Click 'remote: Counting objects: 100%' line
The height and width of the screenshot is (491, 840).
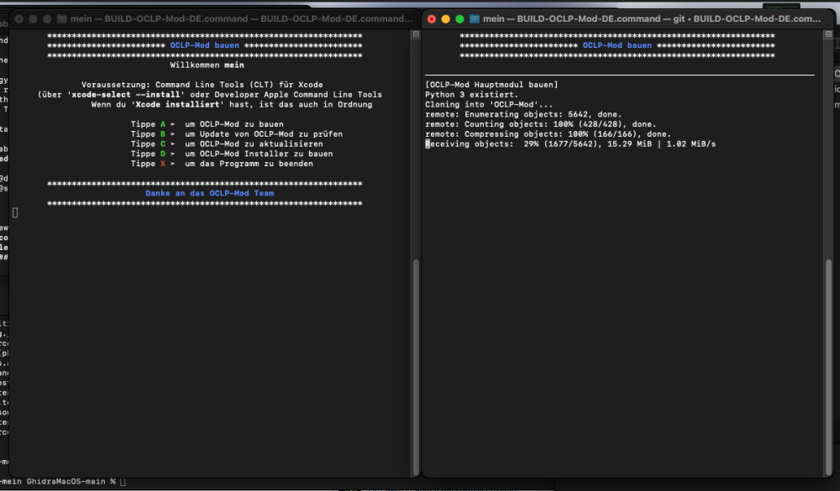tap(540, 124)
